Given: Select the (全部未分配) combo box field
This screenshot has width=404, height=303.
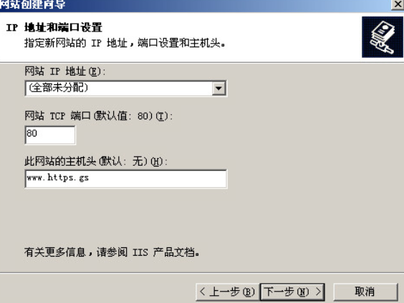Looking at the screenshot, I should (126, 89).
